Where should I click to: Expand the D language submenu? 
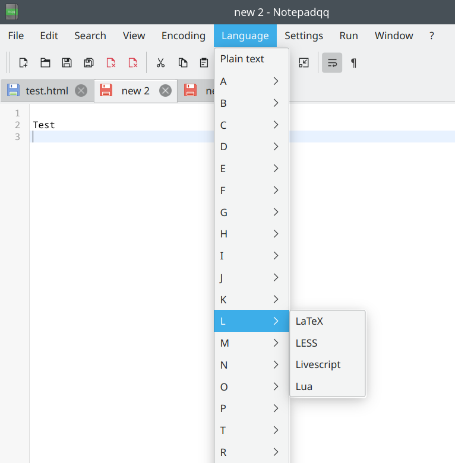pos(251,147)
